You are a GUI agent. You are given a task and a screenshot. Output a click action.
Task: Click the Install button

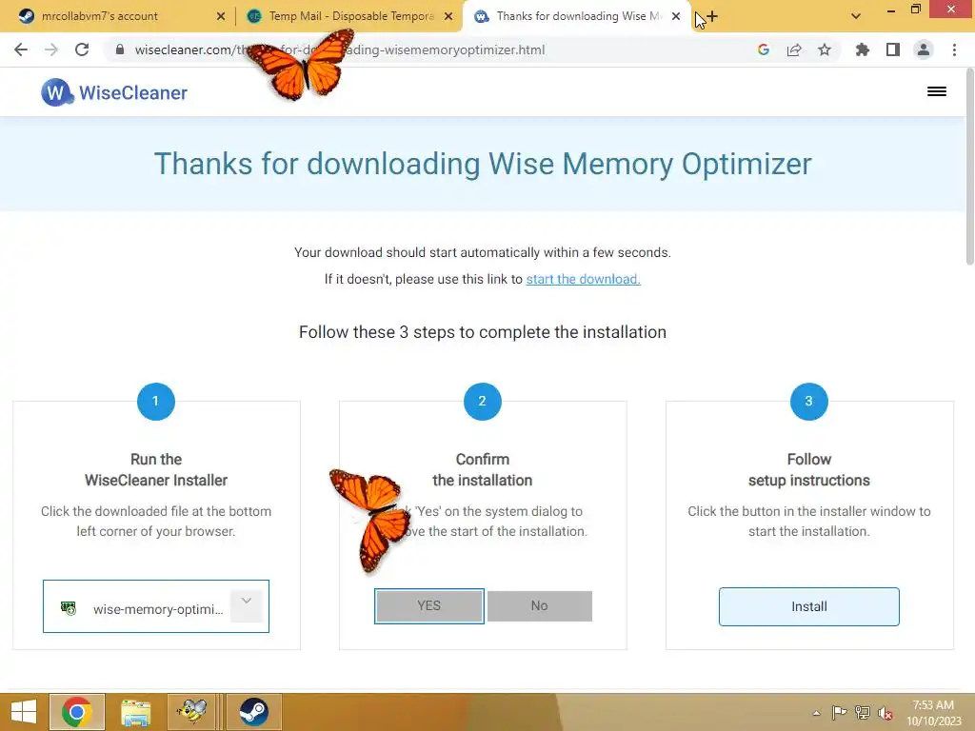coord(809,606)
